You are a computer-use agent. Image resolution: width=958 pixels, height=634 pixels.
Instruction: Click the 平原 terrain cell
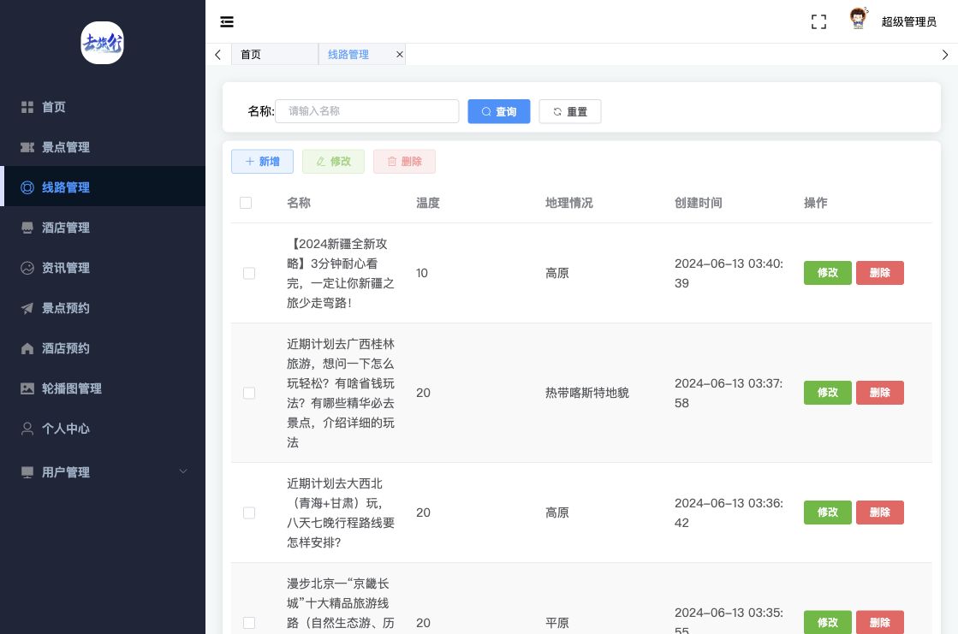557,622
